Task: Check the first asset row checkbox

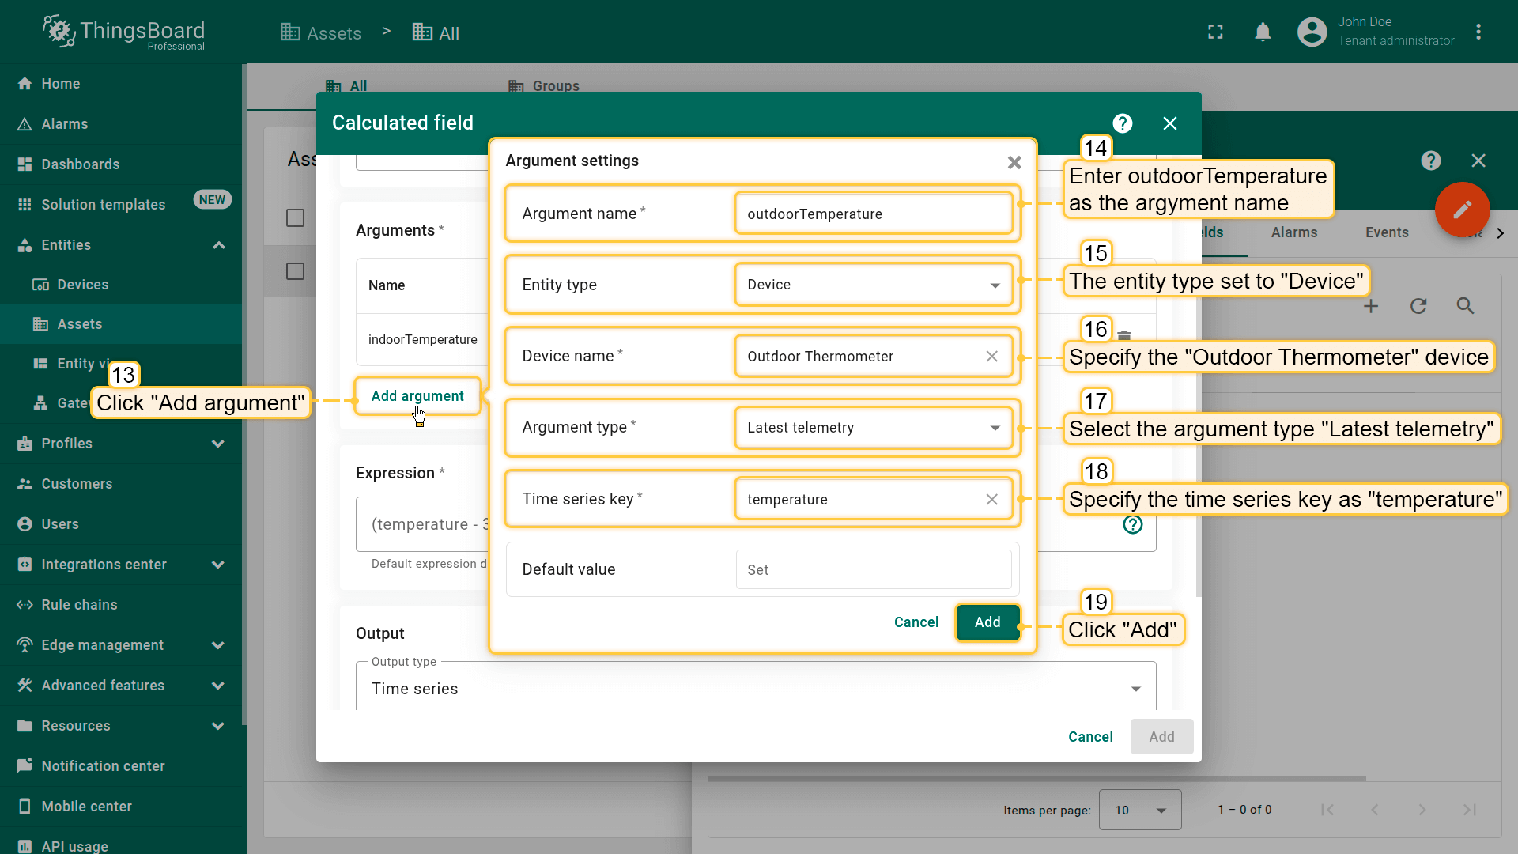Action: click(x=295, y=271)
